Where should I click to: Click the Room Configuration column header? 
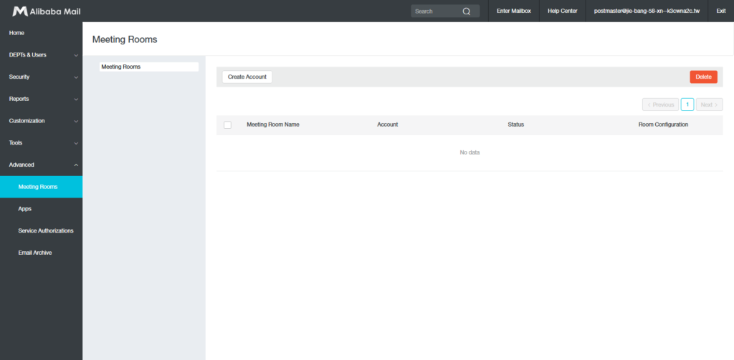663,125
